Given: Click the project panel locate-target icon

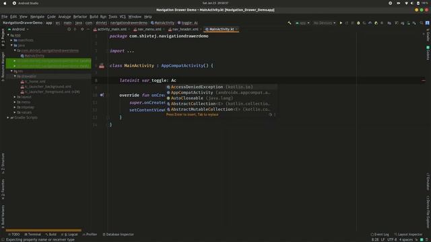Looking at the screenshot, I should coord(69,29).
